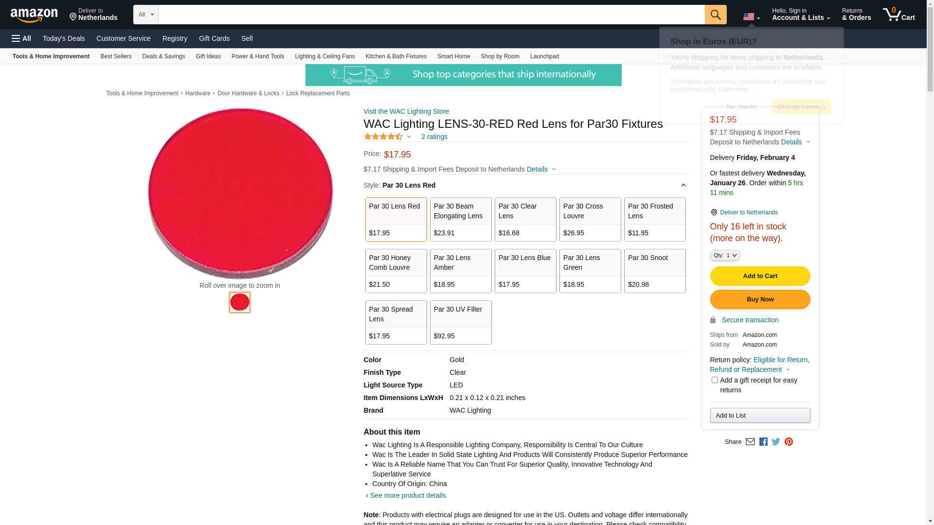Share product on Facebook icon

point(763,442)
